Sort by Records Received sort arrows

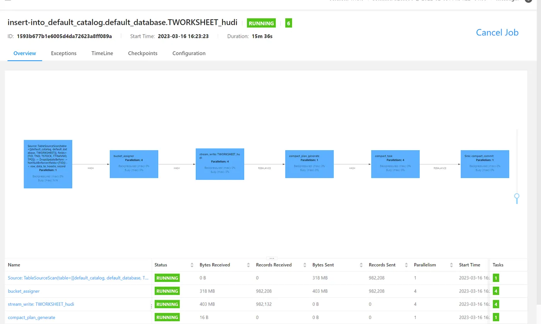coord(305,265)
